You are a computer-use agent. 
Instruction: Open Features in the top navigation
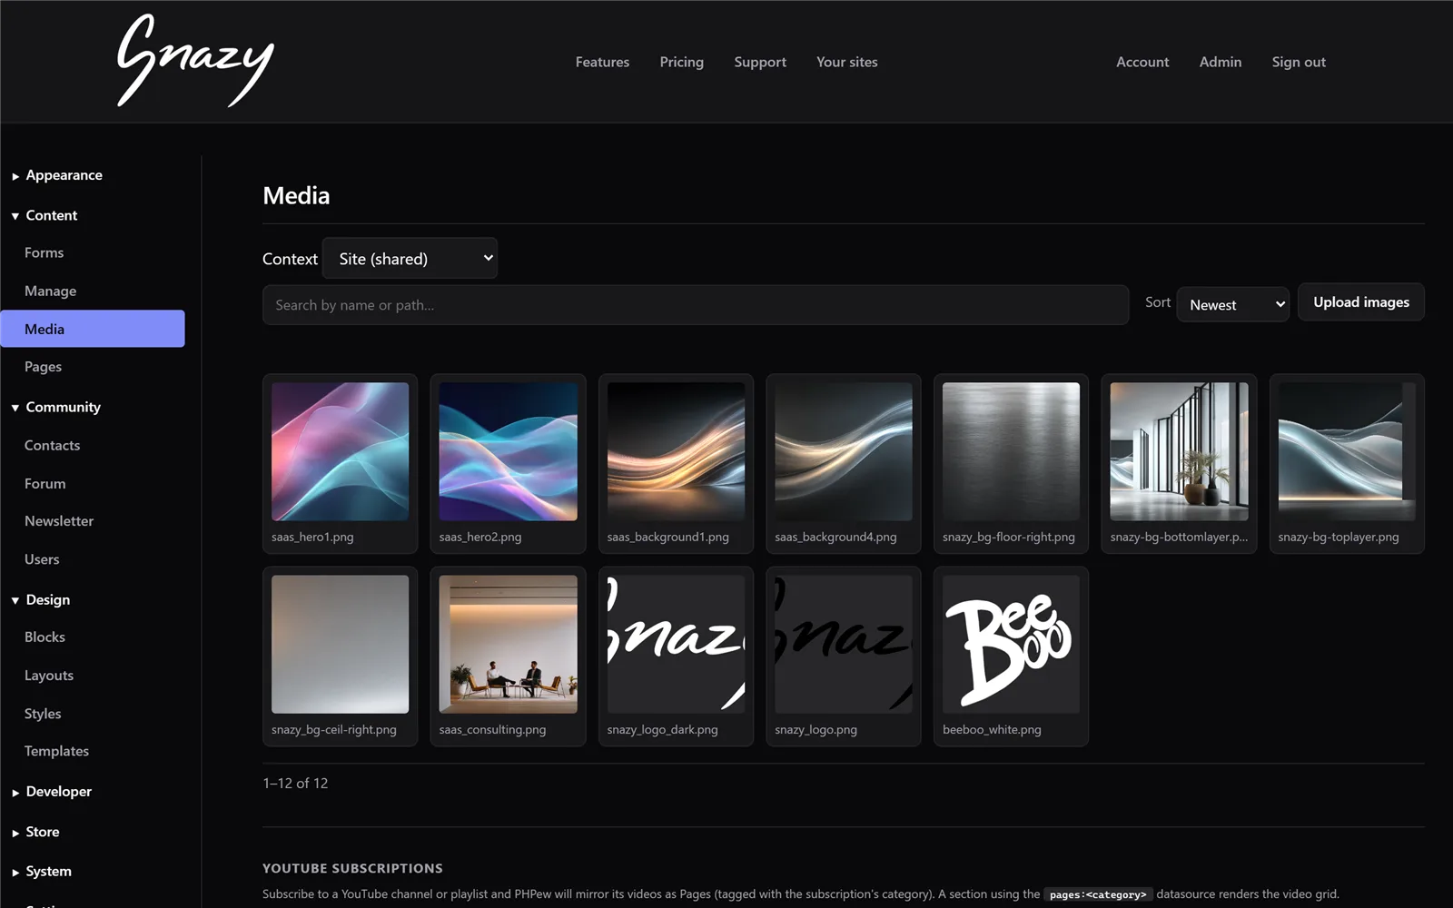click(602, 62)
